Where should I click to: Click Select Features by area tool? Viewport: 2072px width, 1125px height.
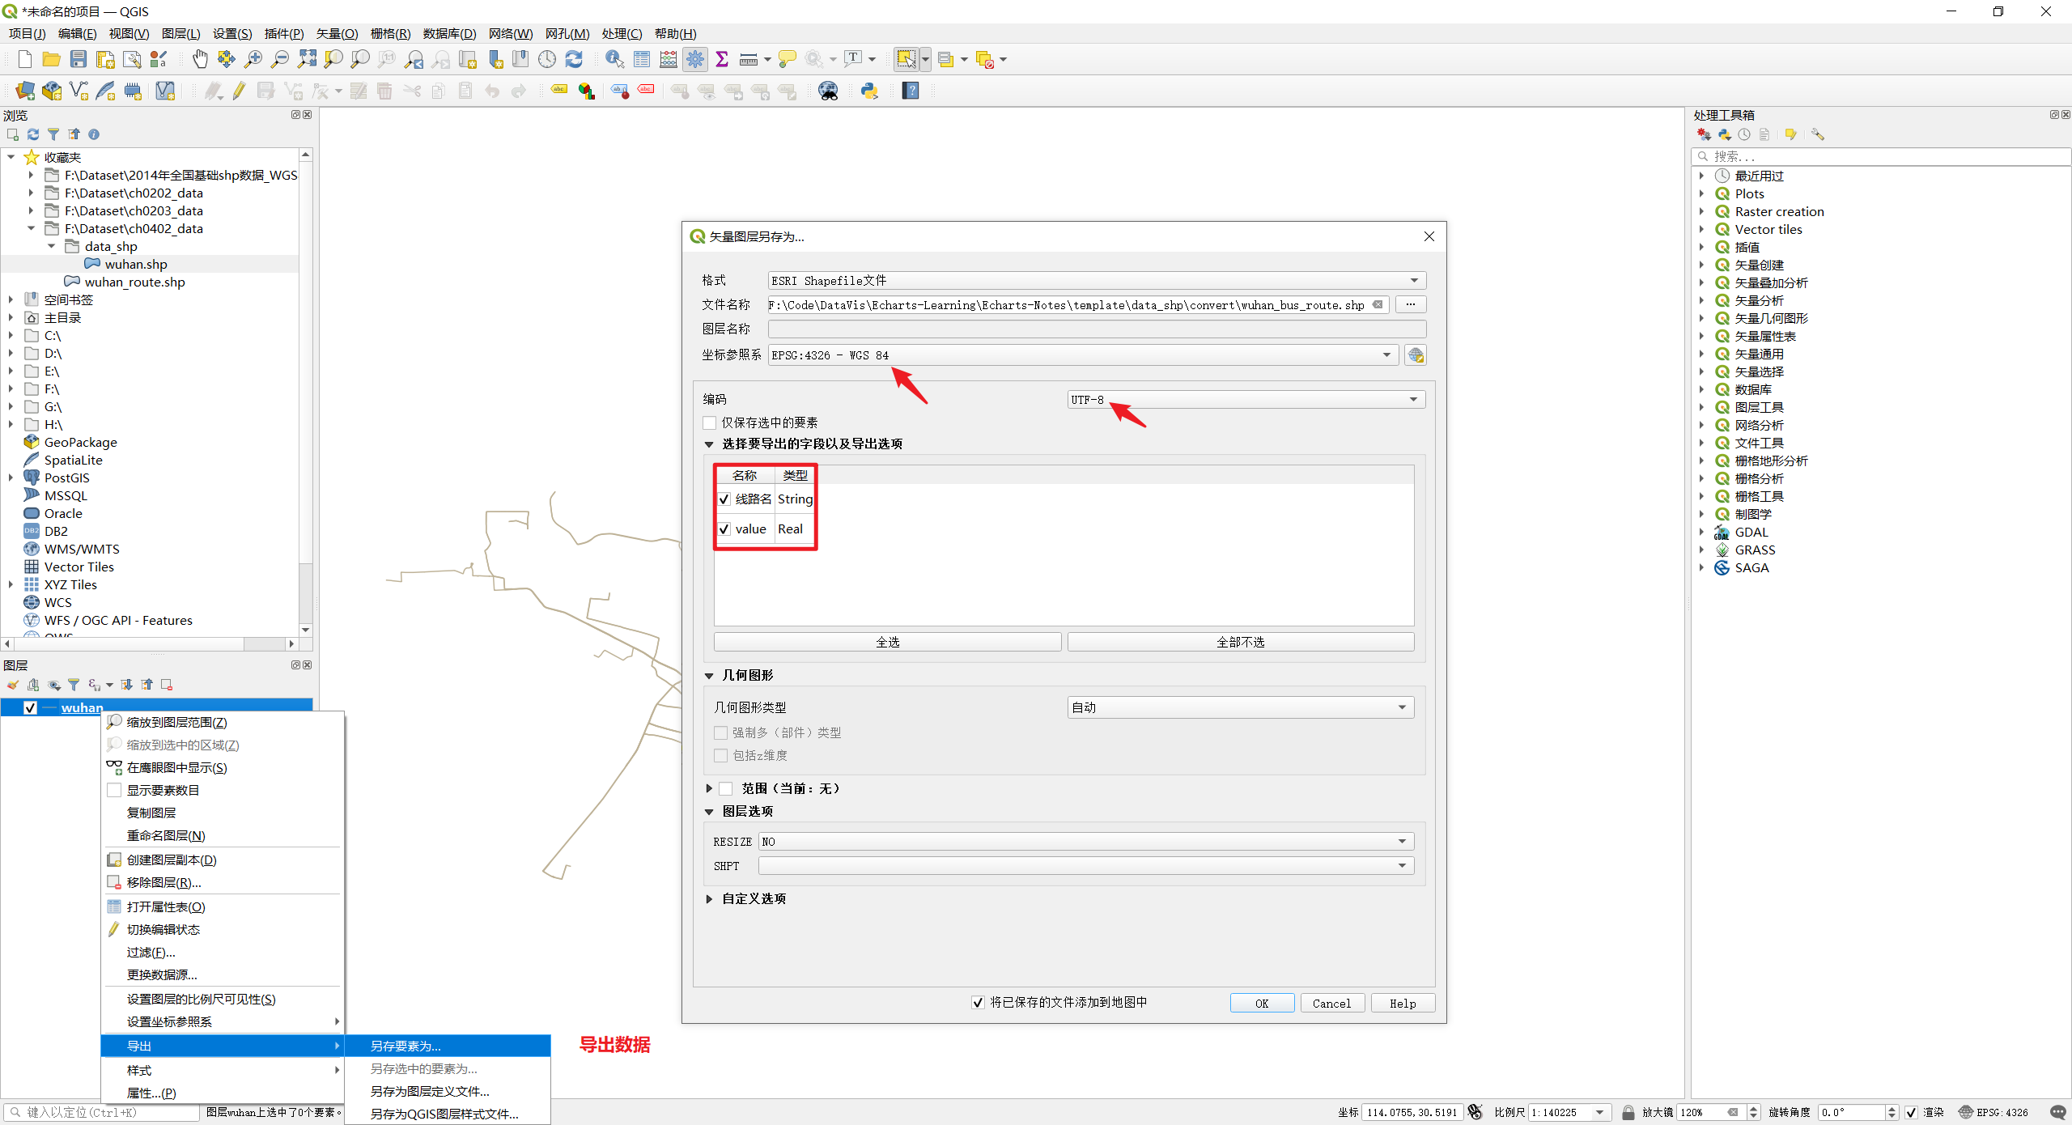(906, 59)
